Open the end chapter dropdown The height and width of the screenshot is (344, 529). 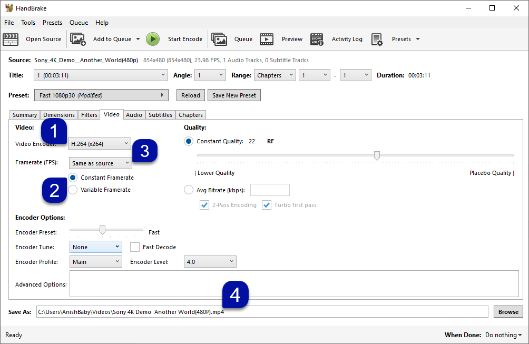(x=355, y=75)
